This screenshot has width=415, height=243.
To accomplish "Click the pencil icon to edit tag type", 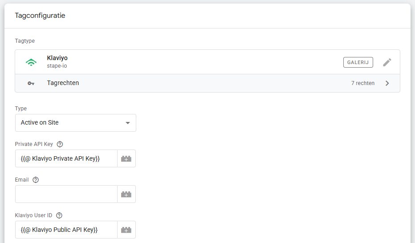I will [387, 62].
